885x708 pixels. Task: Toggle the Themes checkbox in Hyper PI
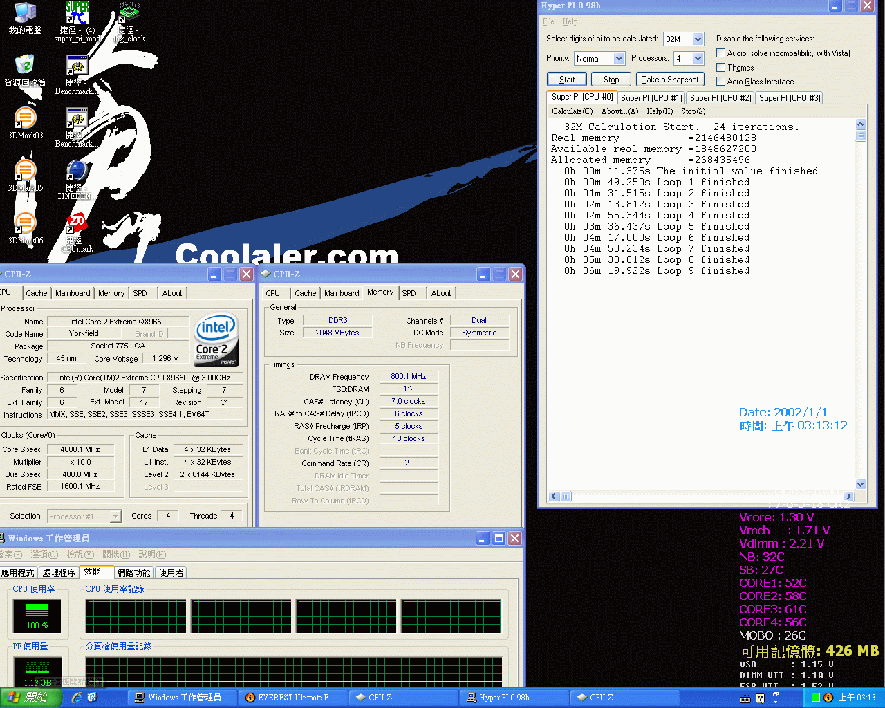720,68
